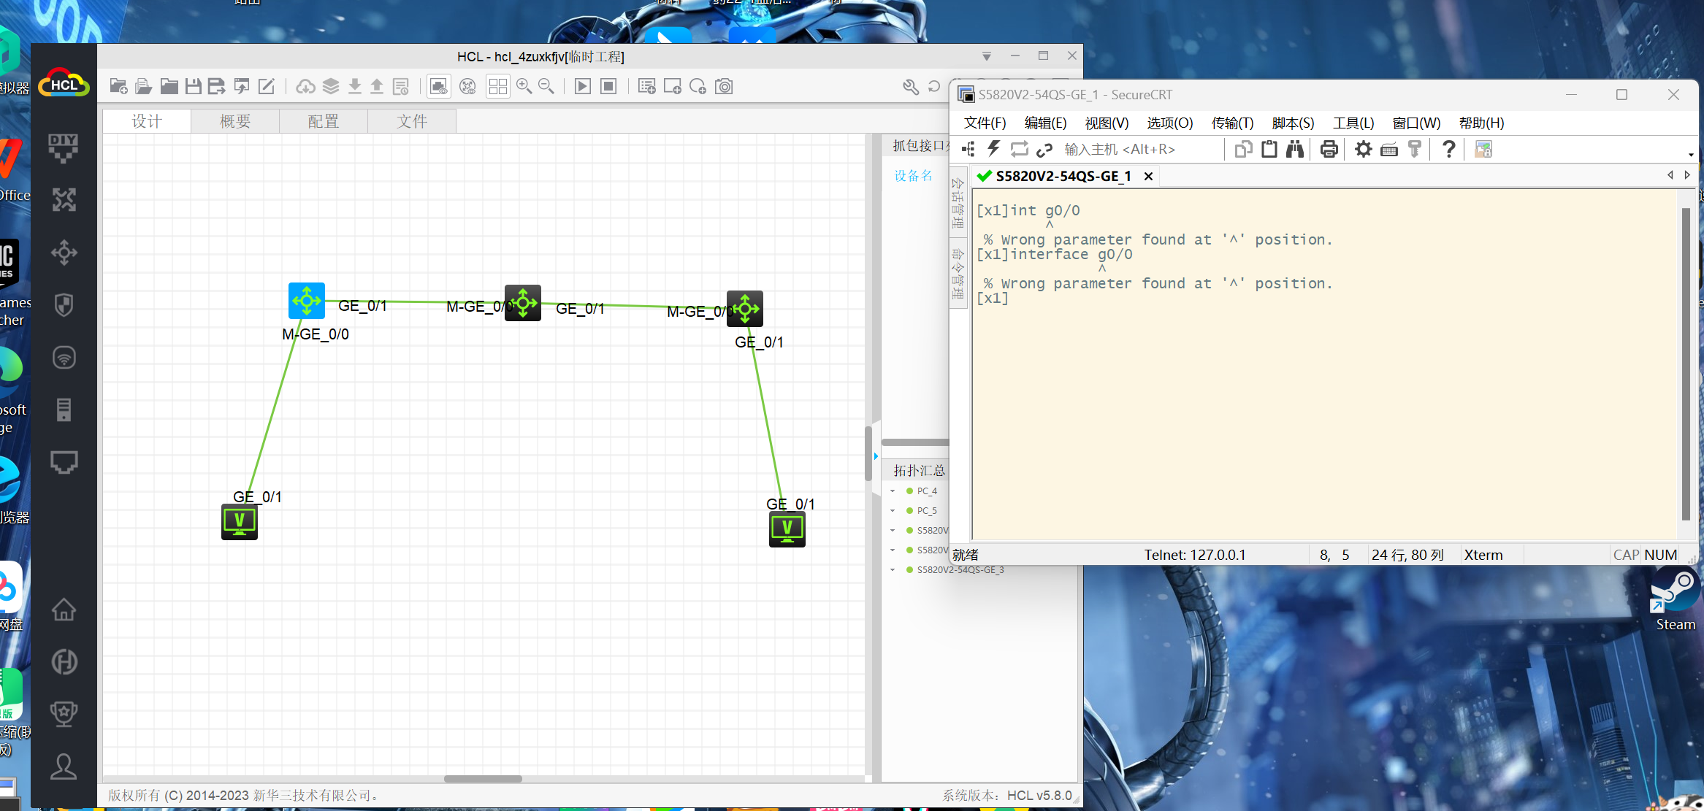The image size is (1704, 811).
Task: Open the SecureCRT toolbar overflow dropdown arrow
Action: pos(1690,155)
